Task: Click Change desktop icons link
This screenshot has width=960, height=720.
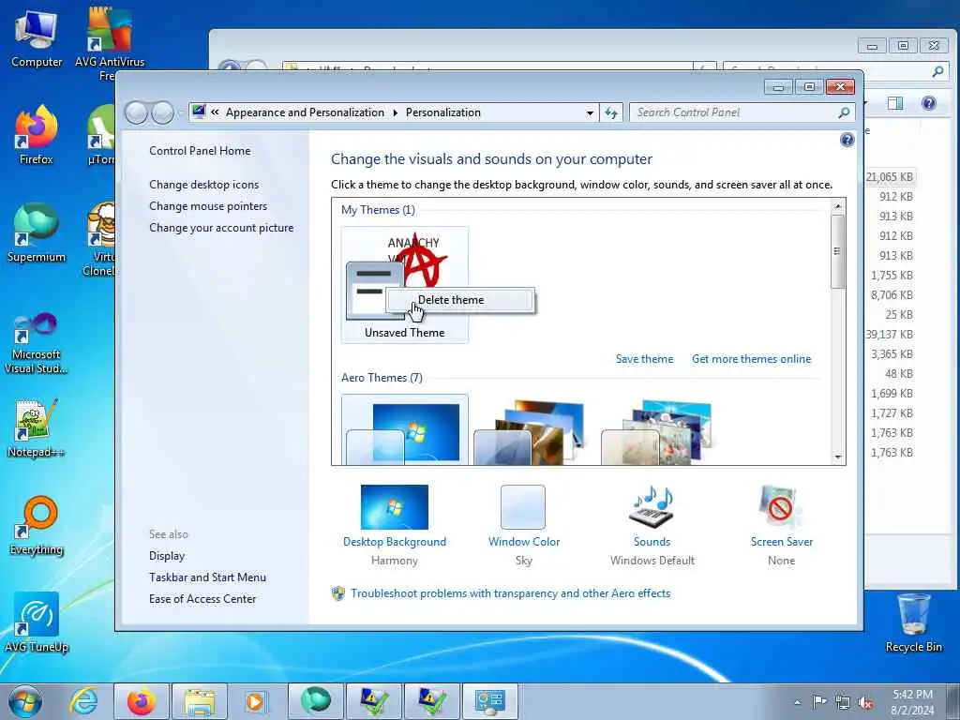Action: pyautogui.click(x=203, y=185)
